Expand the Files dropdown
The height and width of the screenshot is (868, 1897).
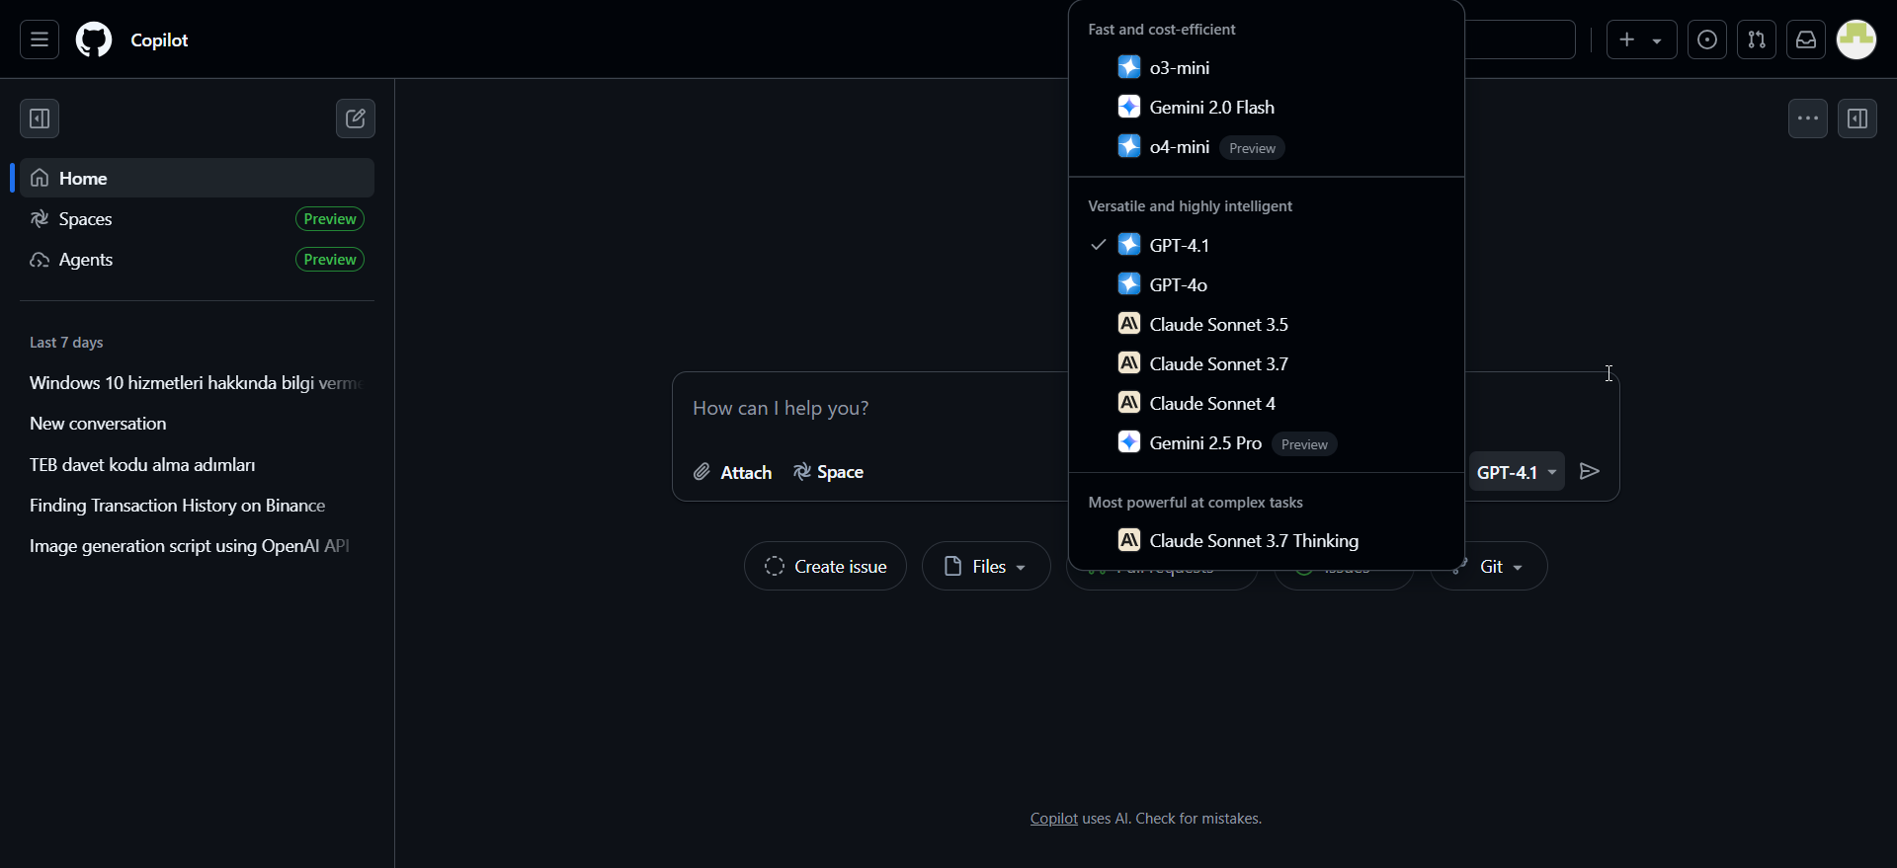tap(986, 566)
